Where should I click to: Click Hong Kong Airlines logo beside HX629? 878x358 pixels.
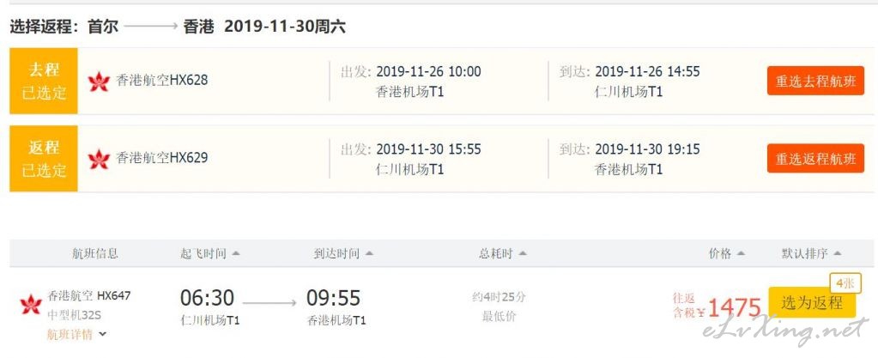coord(99,159)
